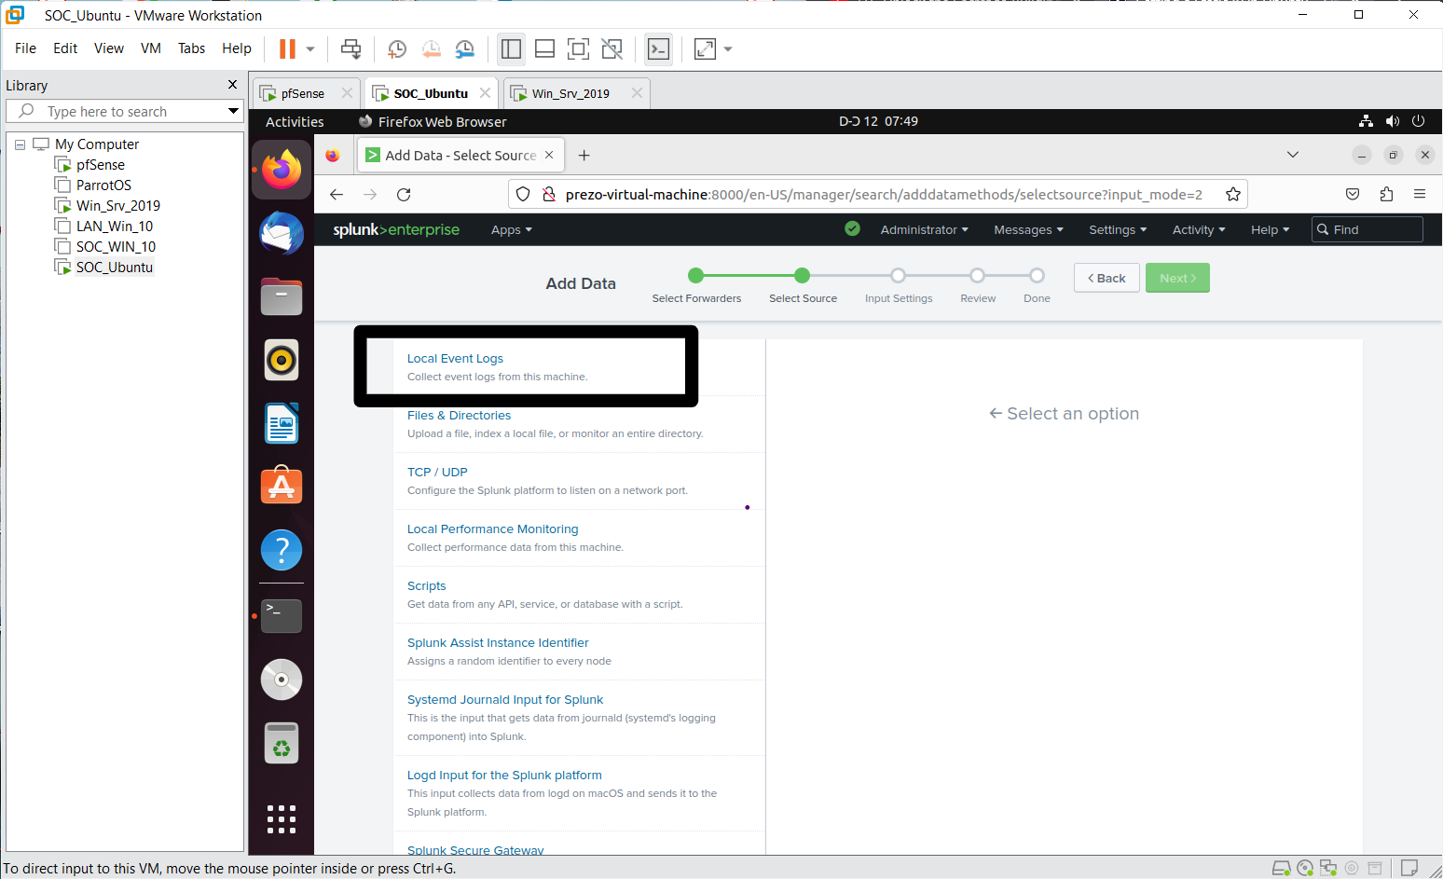
Task: Enter full screen mode icon
Action: 578,48
